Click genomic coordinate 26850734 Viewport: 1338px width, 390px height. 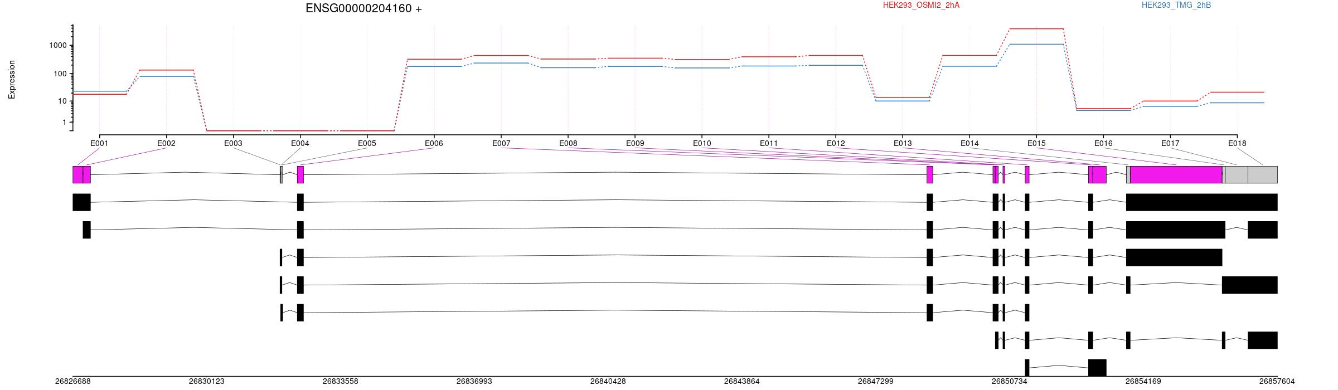coord(1010,382)
